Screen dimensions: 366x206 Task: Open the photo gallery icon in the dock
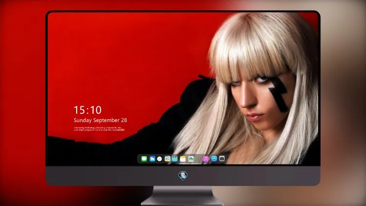(x=191, y=159)
